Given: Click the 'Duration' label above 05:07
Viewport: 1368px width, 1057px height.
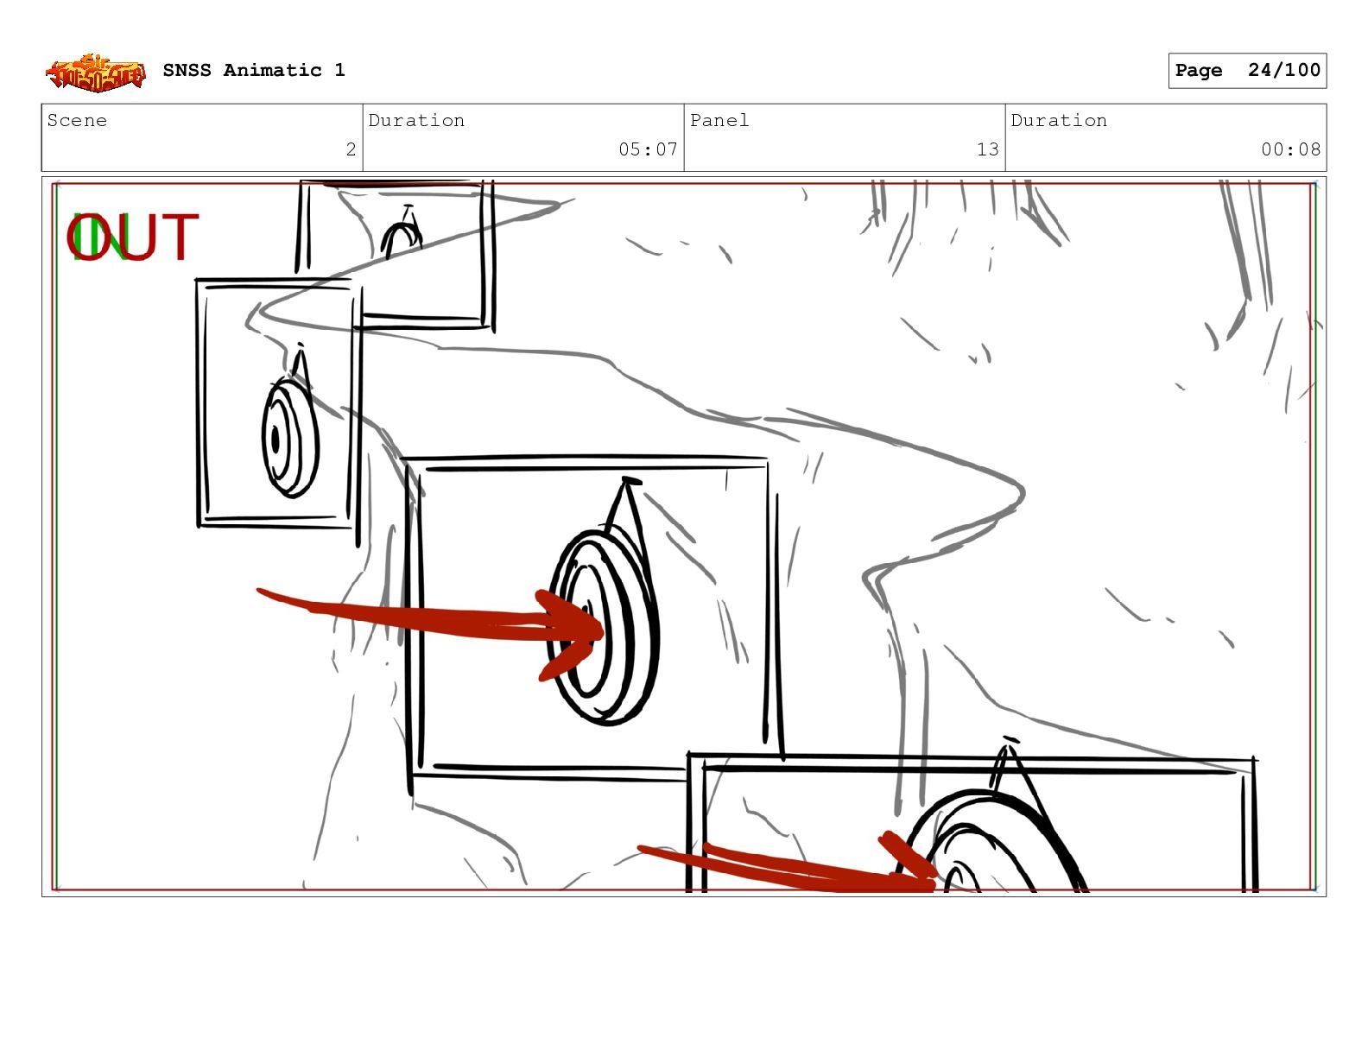Looking at the screenshot, I should point(416,120).
